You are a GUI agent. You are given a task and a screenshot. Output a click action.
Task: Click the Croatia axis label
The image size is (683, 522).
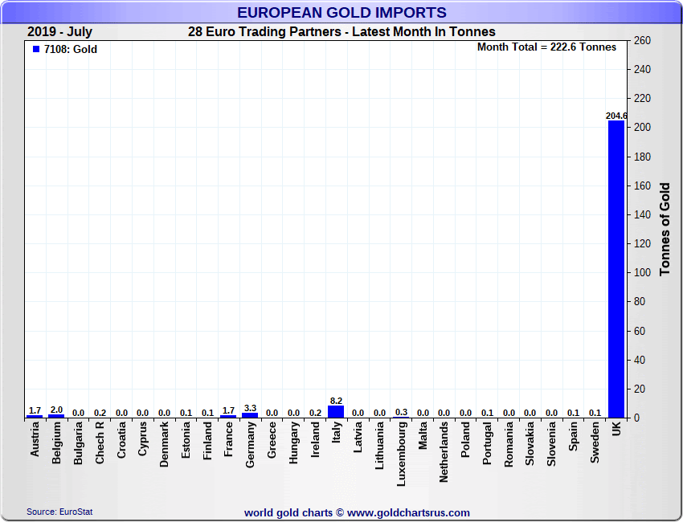pos(121,440)
